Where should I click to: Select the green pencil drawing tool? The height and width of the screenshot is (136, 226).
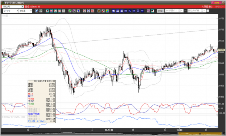[70, 11]
